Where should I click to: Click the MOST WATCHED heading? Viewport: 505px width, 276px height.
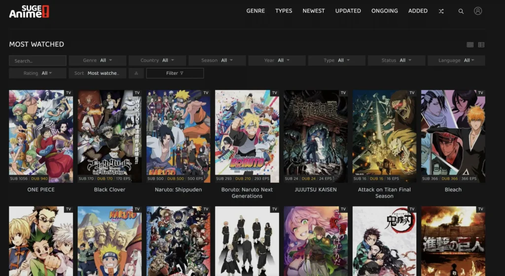36,44
